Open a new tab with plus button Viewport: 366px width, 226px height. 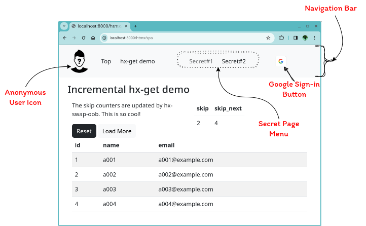point(135,26)
